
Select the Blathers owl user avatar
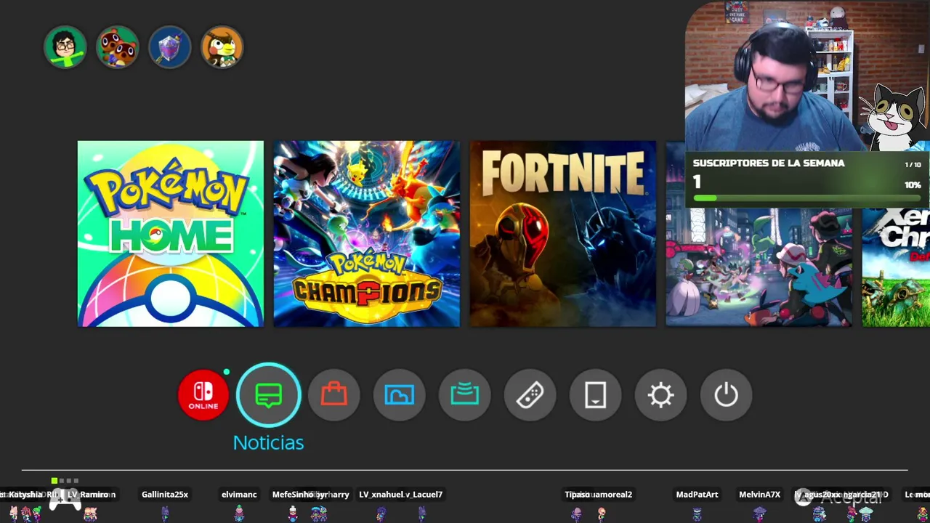click(222, 47)
